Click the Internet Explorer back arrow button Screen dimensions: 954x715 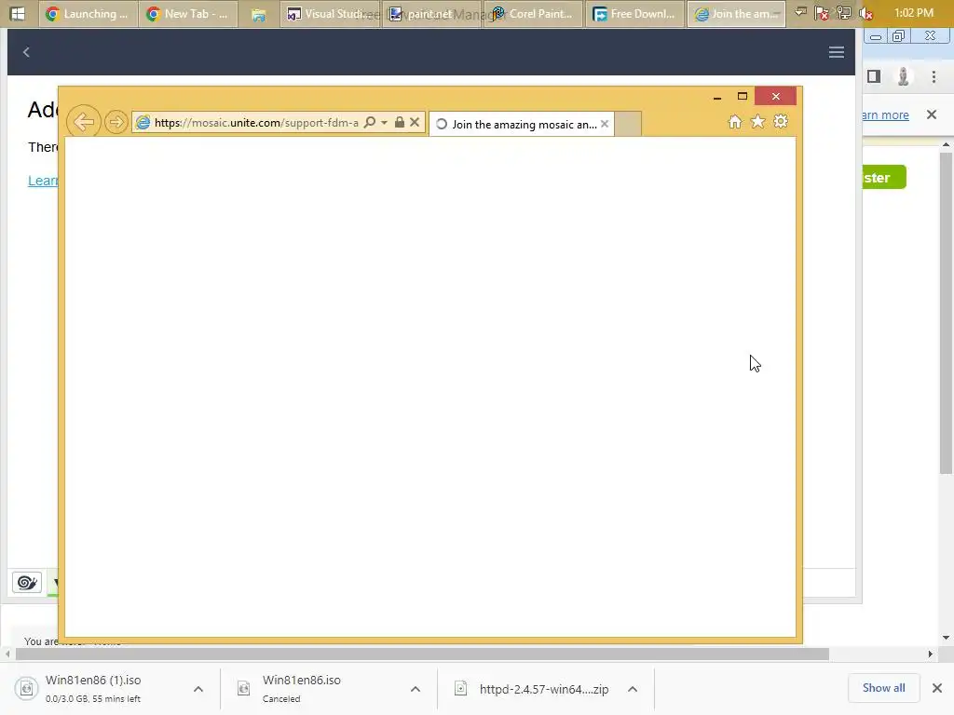[83, 122]
